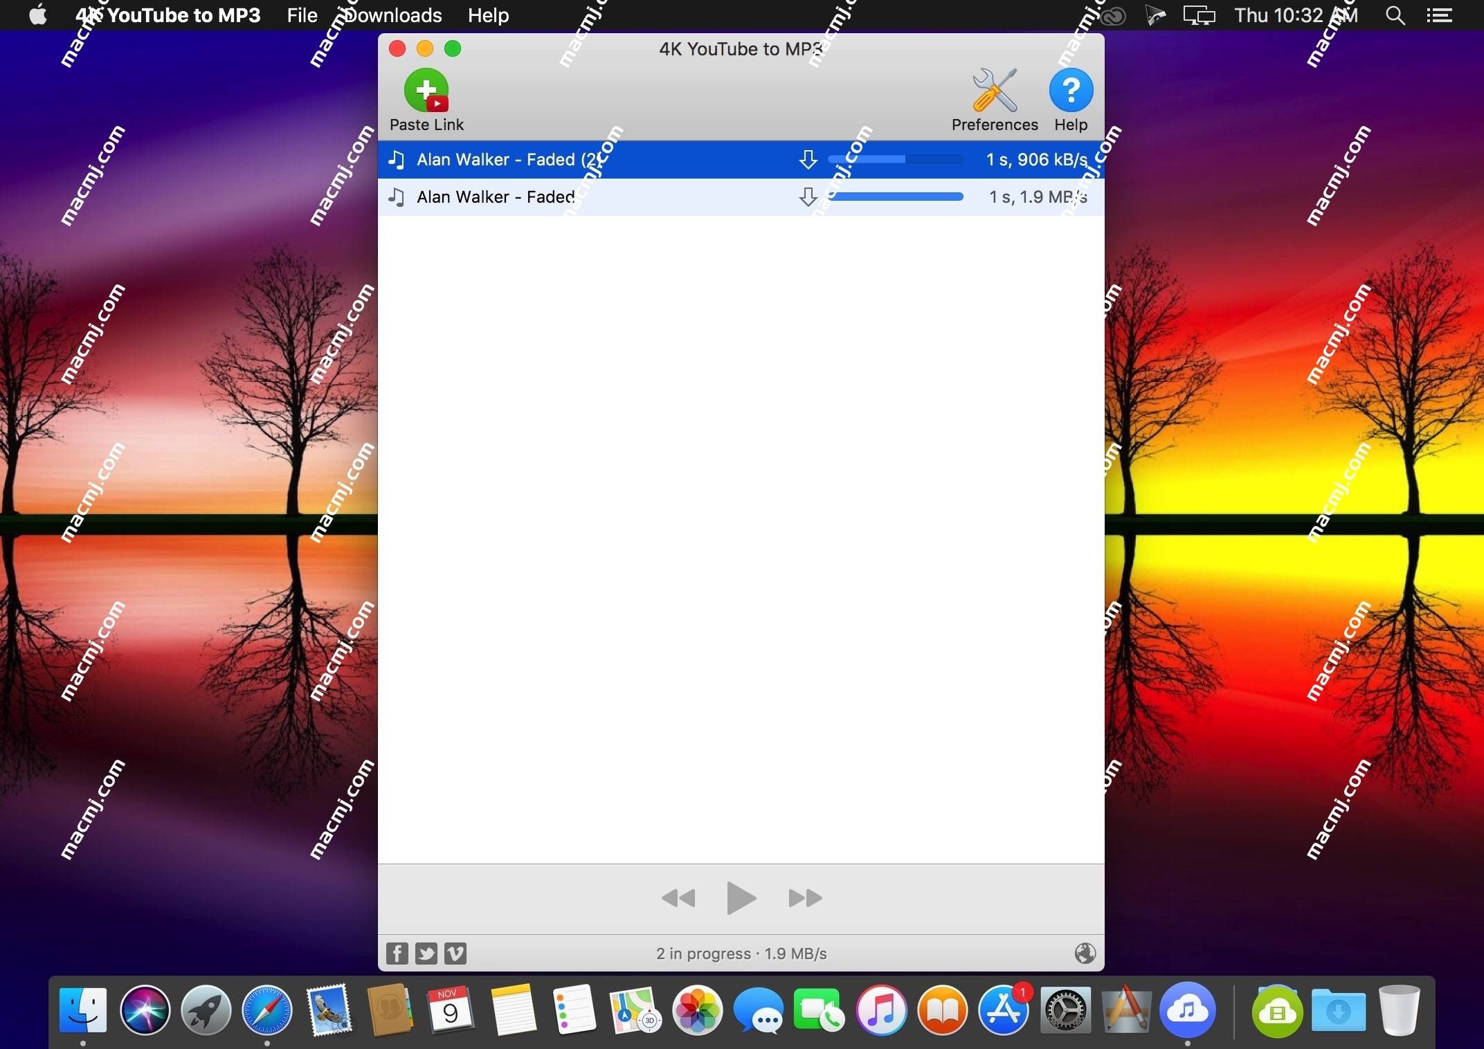Click the Twitter share icon

pos(426,953)
